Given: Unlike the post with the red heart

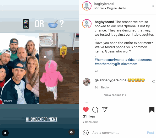Looking at the screenshot, I should [86, 110].
